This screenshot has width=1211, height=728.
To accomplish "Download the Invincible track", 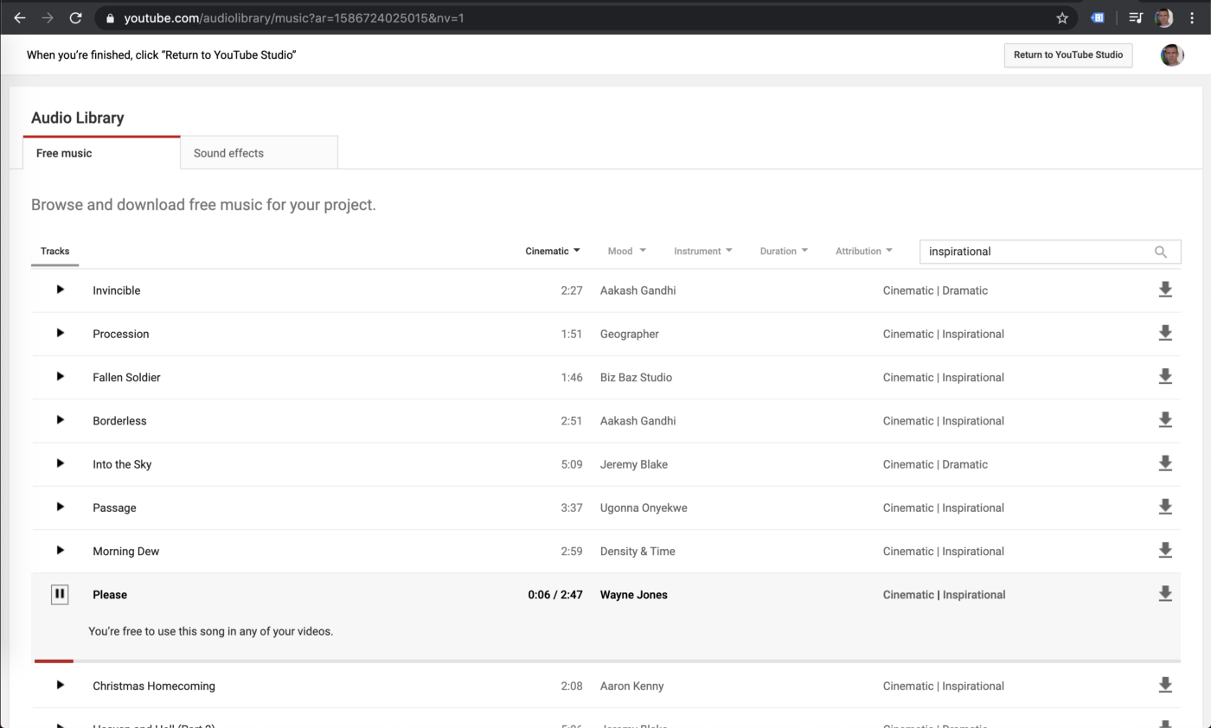I will 1164,290.
